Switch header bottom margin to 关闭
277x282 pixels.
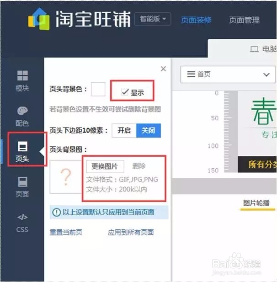click(149, 130)
